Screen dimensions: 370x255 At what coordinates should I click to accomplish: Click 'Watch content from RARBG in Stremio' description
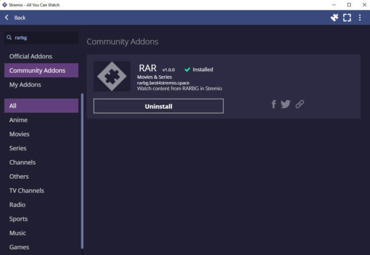(x=179, y=88)
